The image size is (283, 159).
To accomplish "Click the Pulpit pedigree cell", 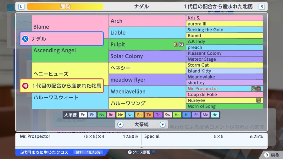I will [x=147, y=45].
